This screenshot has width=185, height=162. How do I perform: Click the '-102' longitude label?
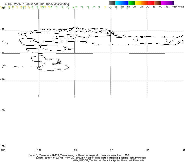[x=38, y=150]
